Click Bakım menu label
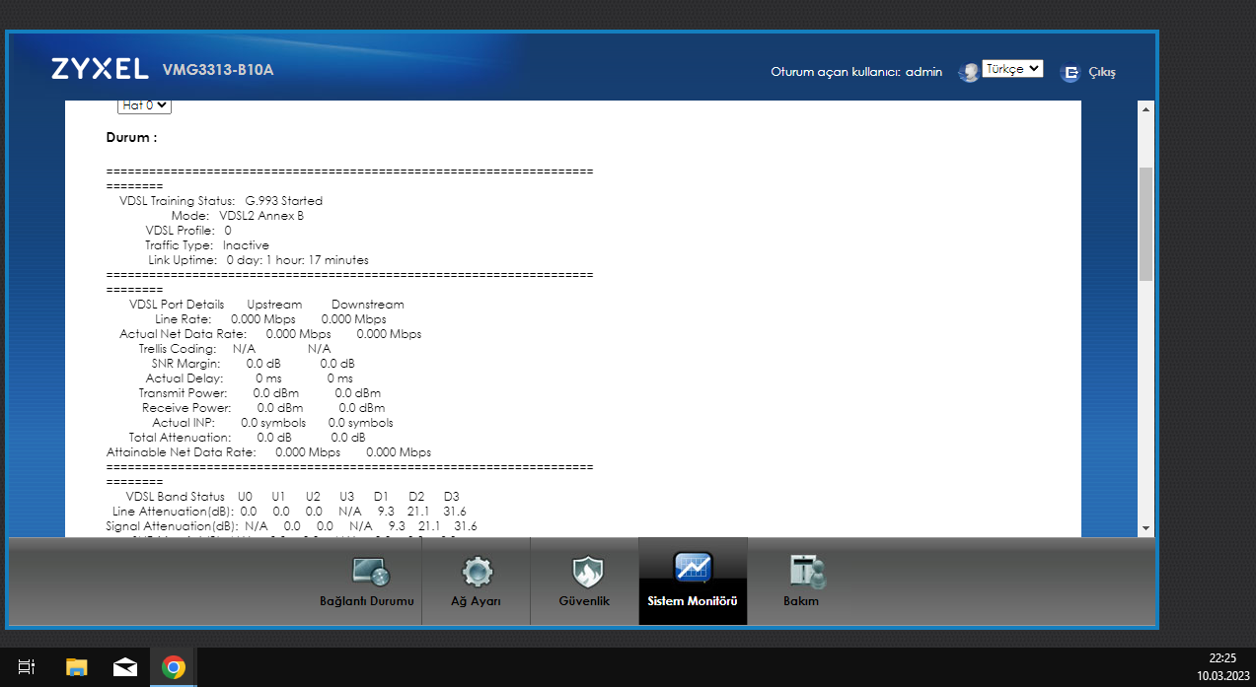 click(x=801, y=601)
